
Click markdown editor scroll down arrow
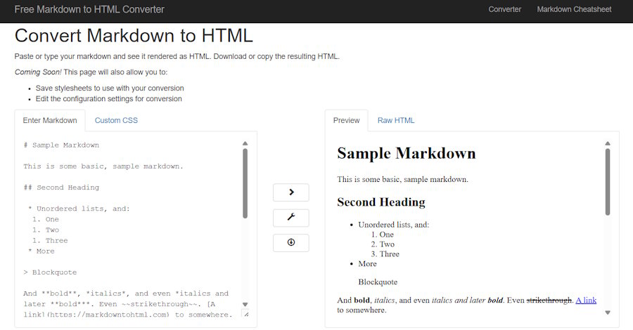coord(245,305)
